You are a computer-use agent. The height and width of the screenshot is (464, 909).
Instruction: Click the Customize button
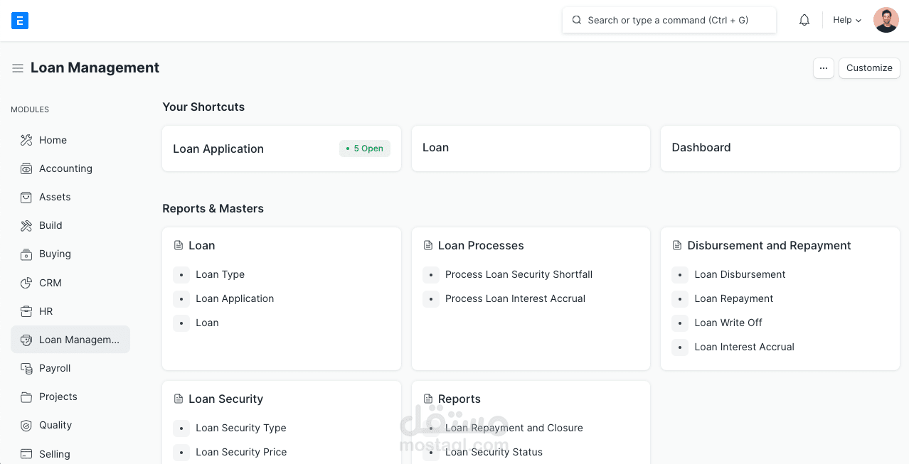(x=868, y=68)
